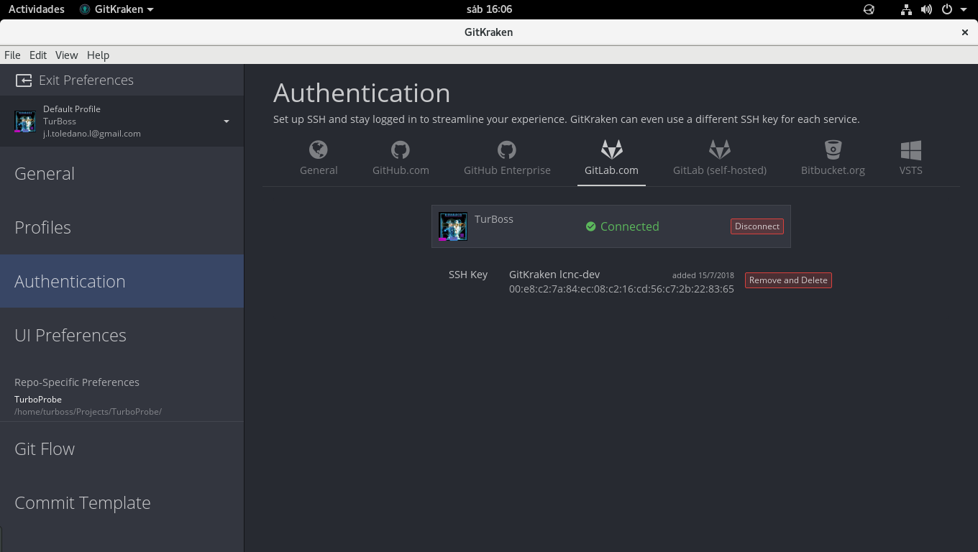Click the 'added 15/7/2018' date text

click(x=703, y=275)
